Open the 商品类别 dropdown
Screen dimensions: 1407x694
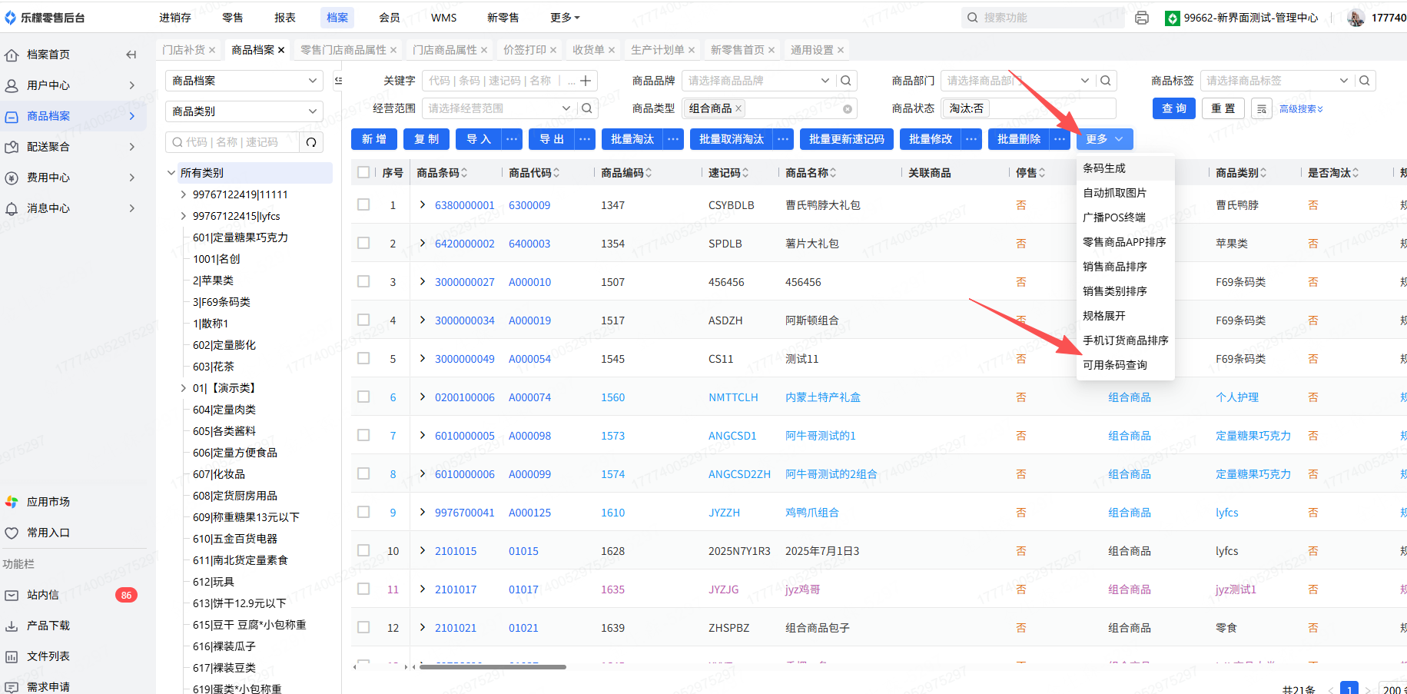pyautogui.click(x=244, y=111)
